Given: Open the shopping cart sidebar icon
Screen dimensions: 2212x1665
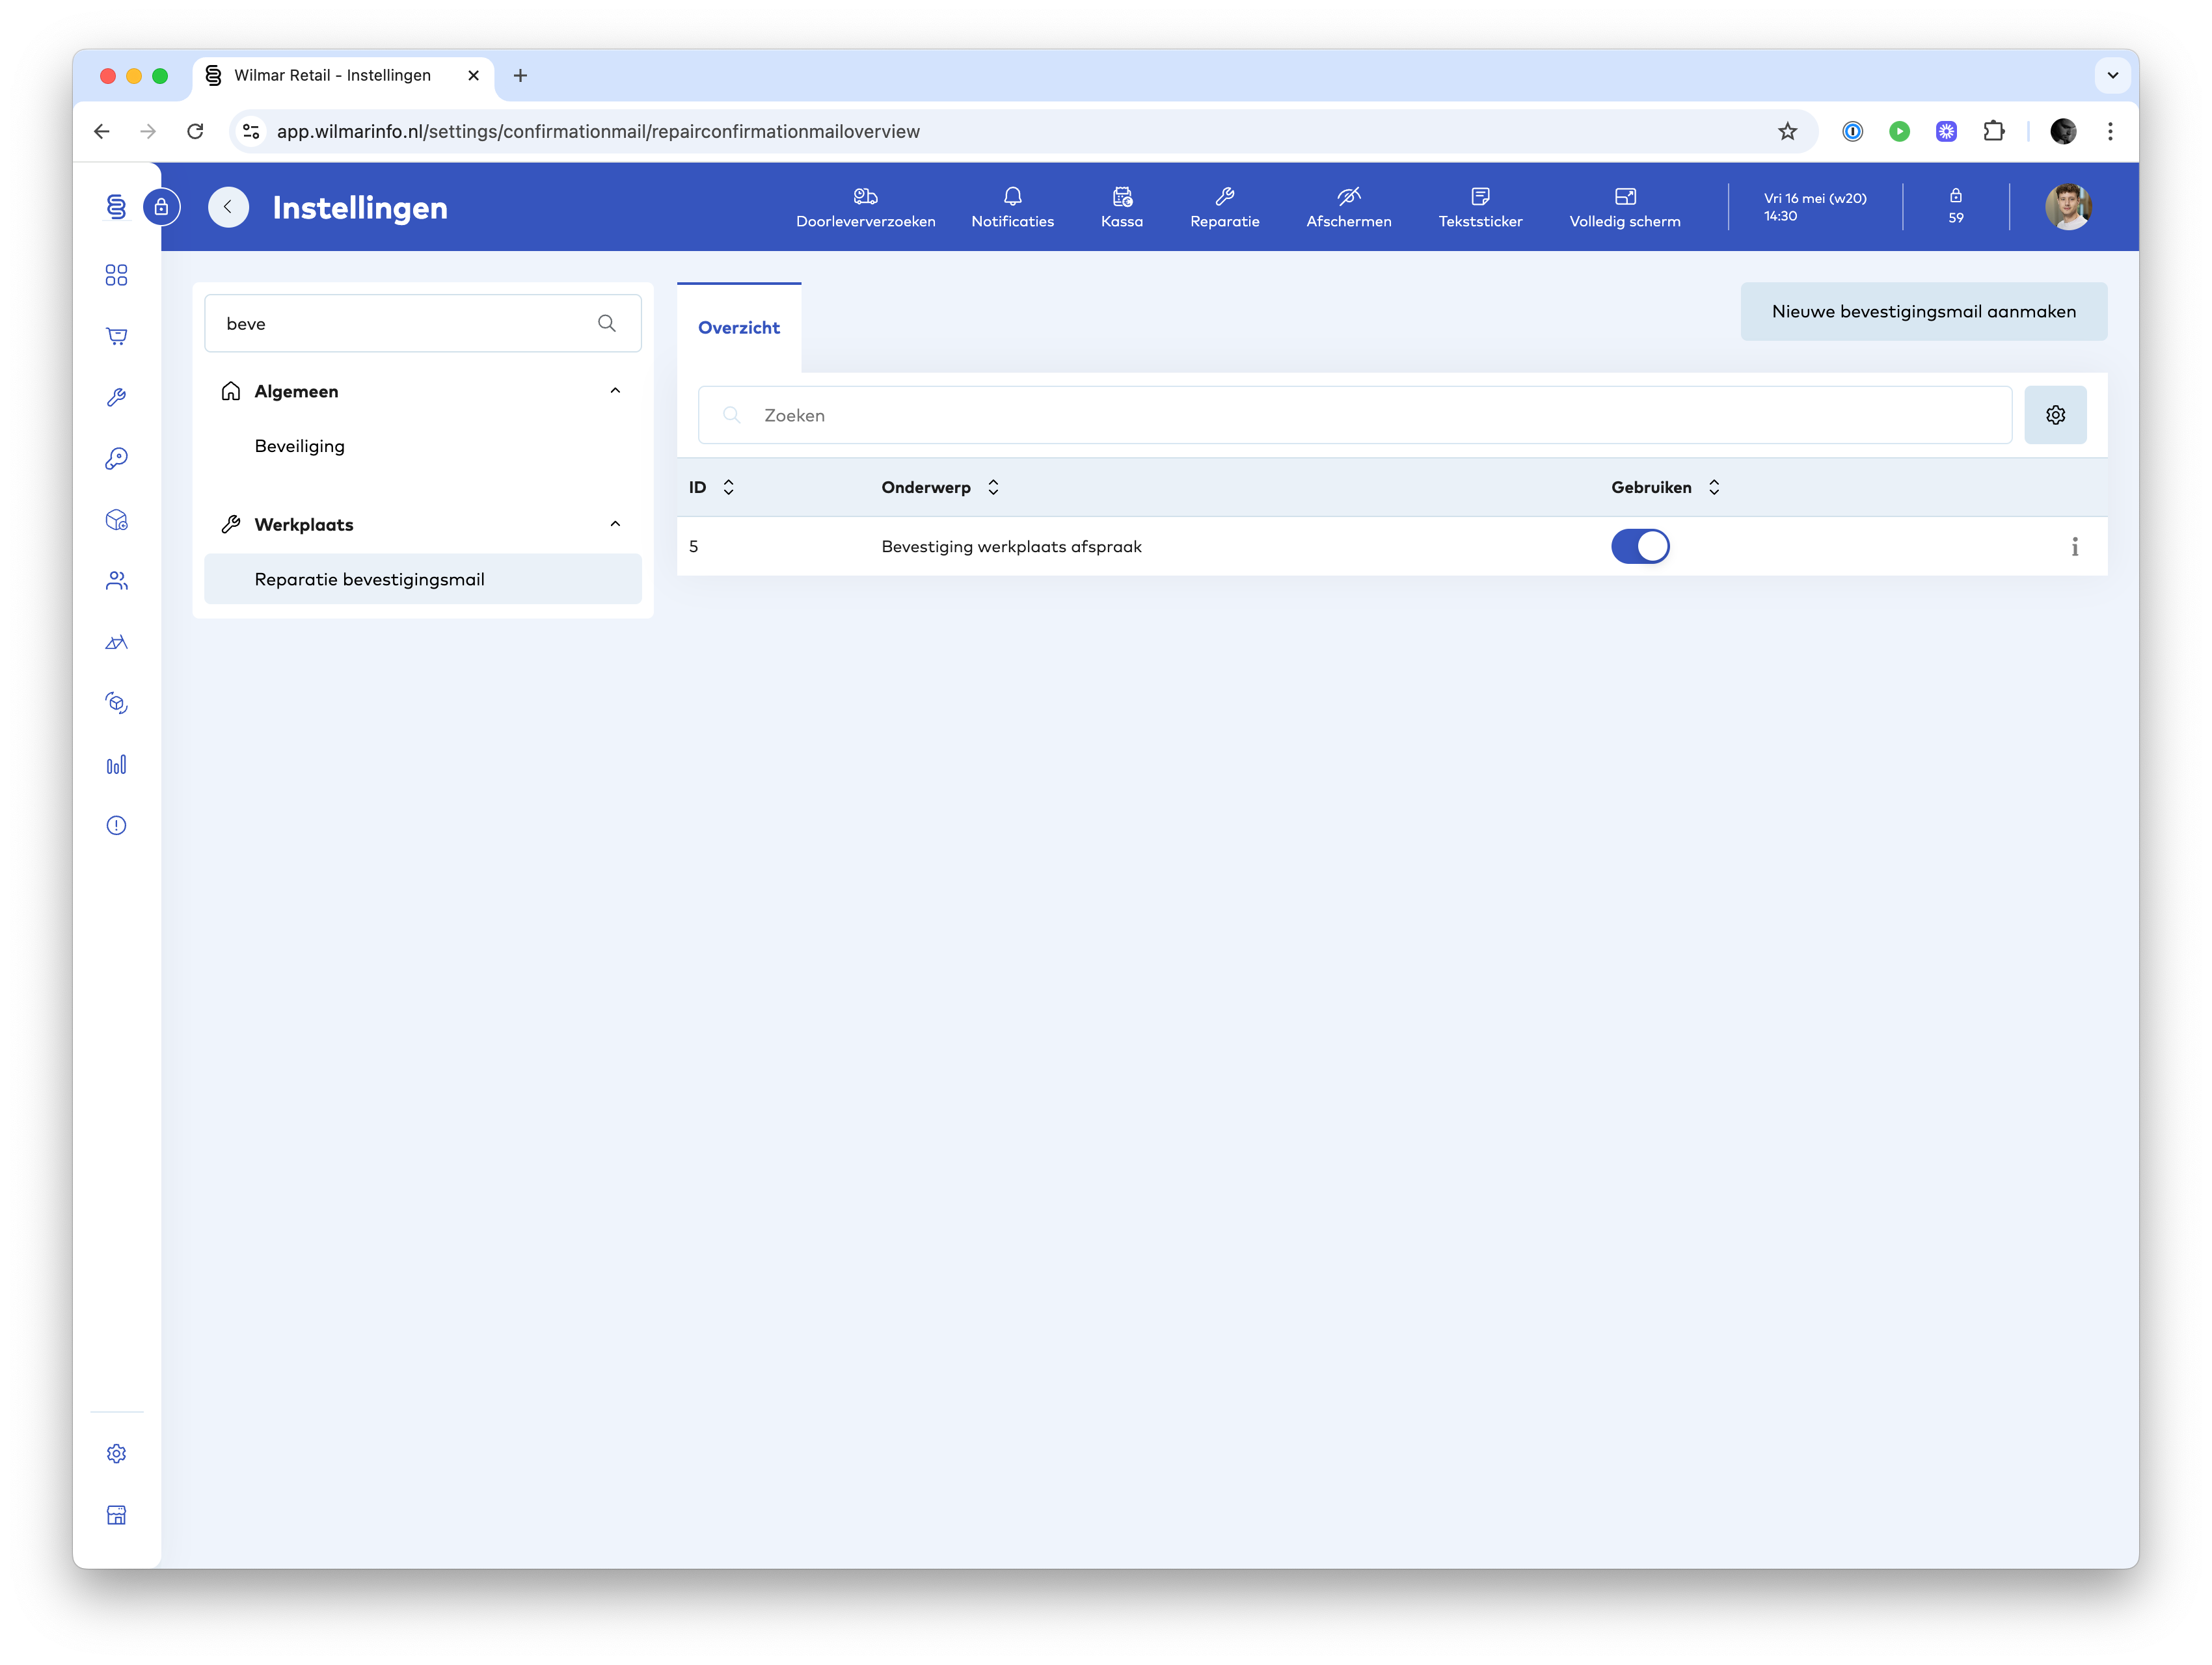Looking at the screenshot, I should (x=117, y=336).
